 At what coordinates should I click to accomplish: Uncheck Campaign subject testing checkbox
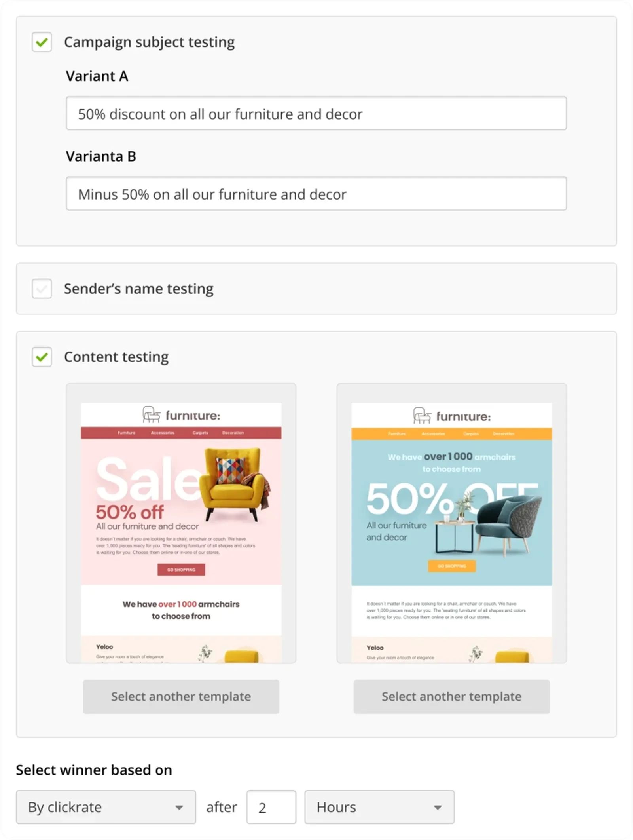(x=42, y=42)
